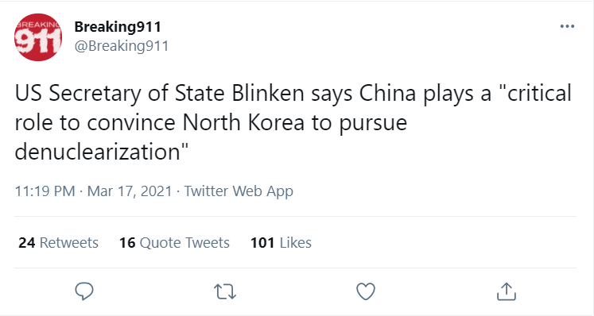The width and height of the screenshot is (594, 316).
Task: Open the Breaking 911 red profile avatar
Action: pos(38,37)
